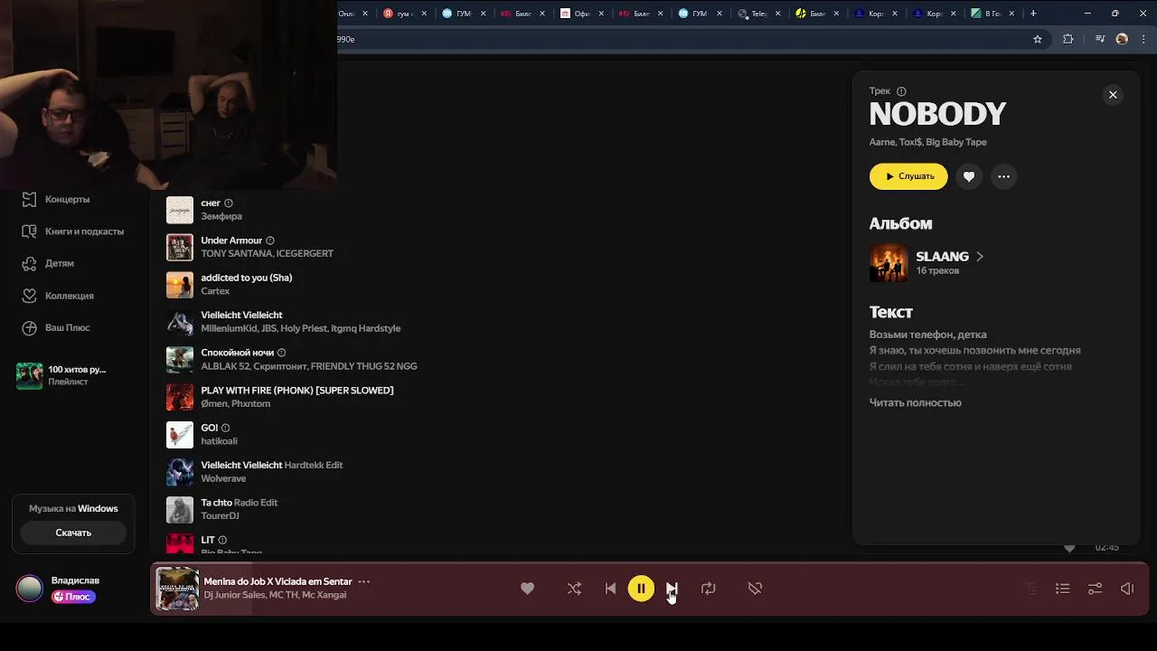Open the browser extensions puzzle icon
The height and width of the screenshot is (651, 1157).
click(1068, 39)
